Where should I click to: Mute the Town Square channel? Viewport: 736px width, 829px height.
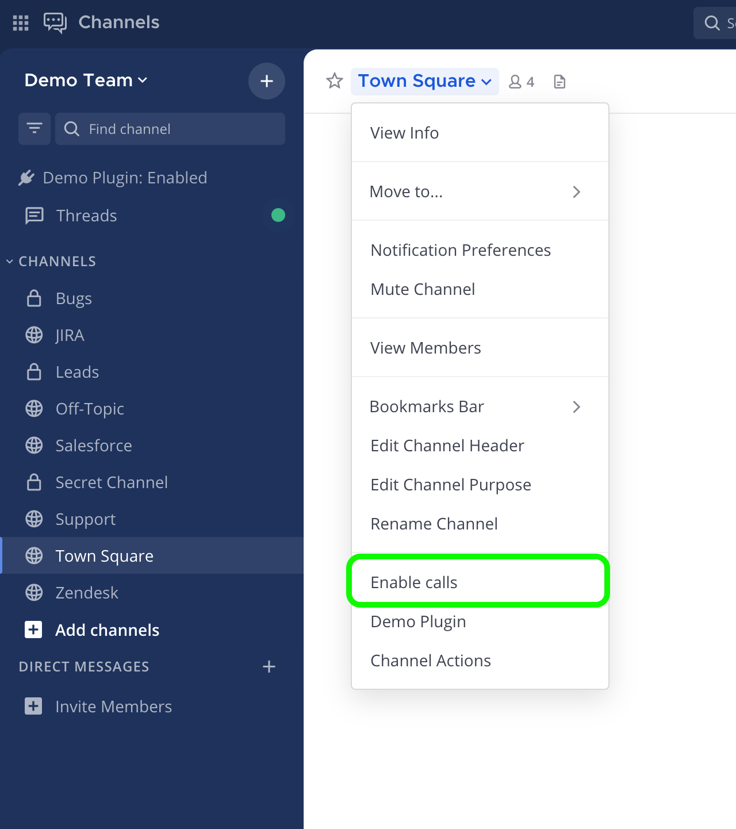[423, 289]
